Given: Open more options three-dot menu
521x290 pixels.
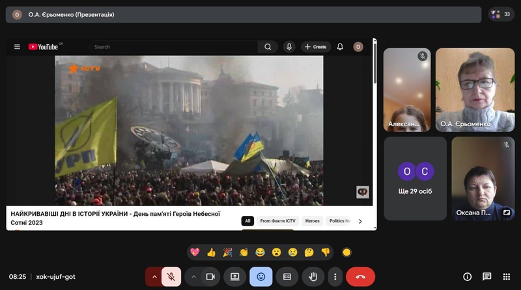Looking at the screenshot, I should [334, 276].
